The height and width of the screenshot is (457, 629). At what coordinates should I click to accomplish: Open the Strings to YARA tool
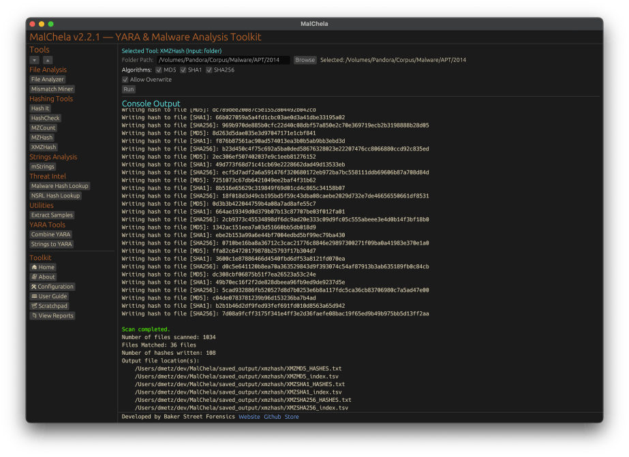pos(51,244)
